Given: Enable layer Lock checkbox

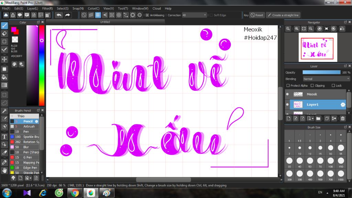Looking at the screenshot, I should [333, 86].
